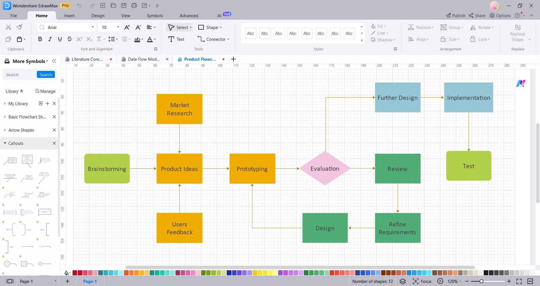The height and width of the screenshot is (286, 540).
Task: Click the Search button in symbols panel
Action: [x=46, y=75]
